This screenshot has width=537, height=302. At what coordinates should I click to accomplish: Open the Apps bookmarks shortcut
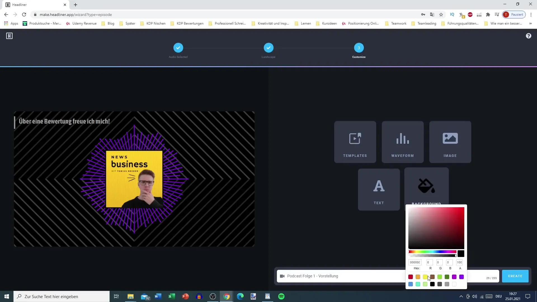click(x=11, y=23)
